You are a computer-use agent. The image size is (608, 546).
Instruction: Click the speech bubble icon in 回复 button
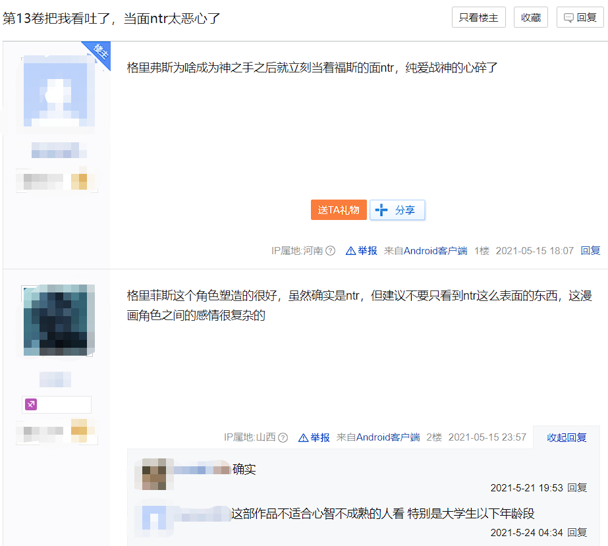[x=568, y=18]
